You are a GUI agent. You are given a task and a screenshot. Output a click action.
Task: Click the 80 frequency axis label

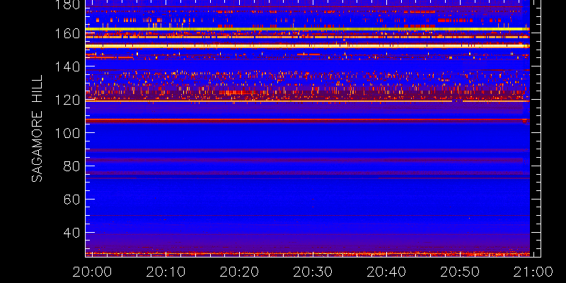(x=70, y=166)
